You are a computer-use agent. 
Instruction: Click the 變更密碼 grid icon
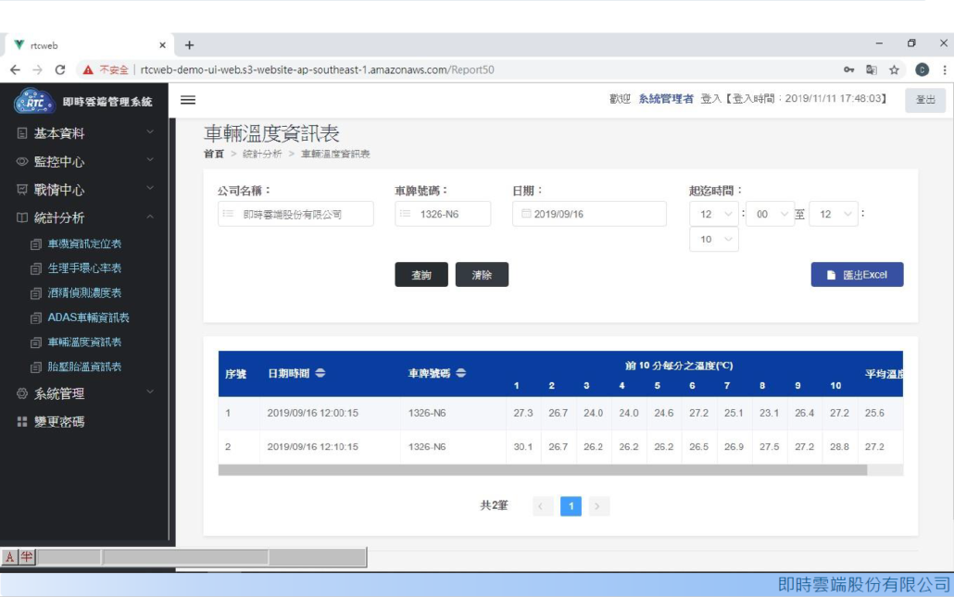click(x=22, y=421)
